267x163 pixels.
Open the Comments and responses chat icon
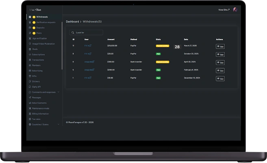[30, 92]
